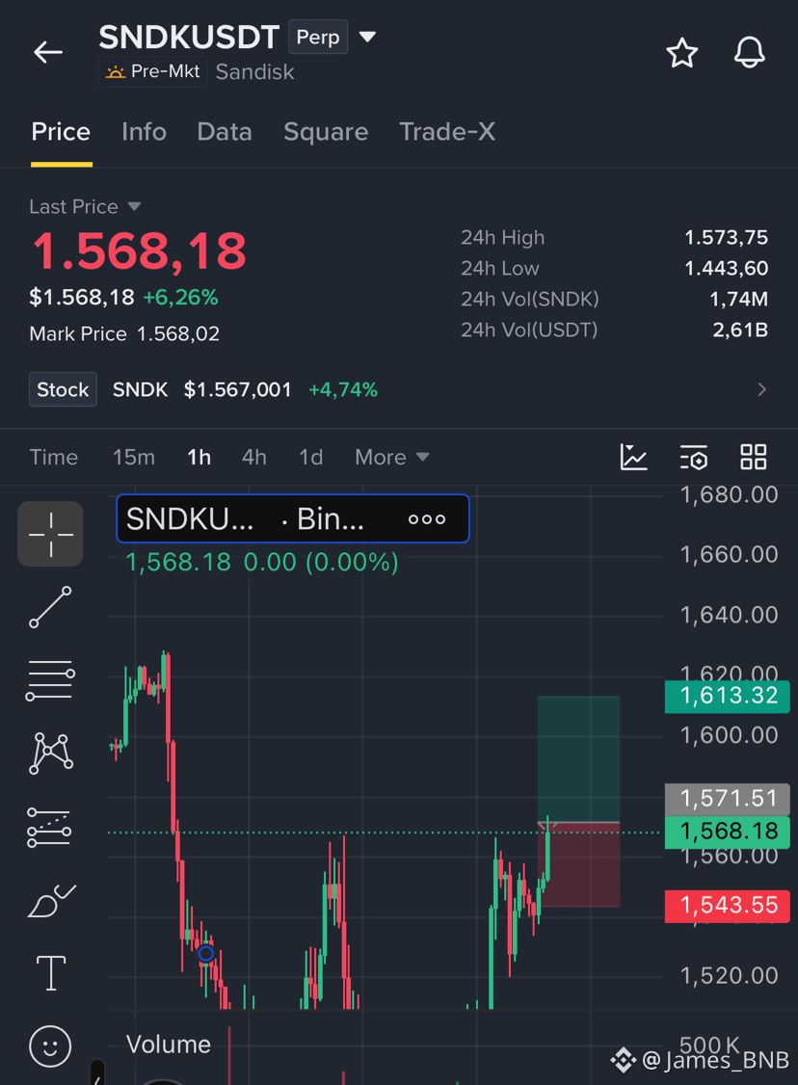The height and width of the screenshot is (1085, 798).
Task: Click the Volume indicator label
Action: click(169, 1045)
